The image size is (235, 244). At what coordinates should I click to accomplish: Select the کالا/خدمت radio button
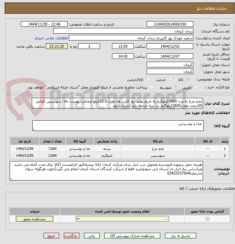[148, 79]
